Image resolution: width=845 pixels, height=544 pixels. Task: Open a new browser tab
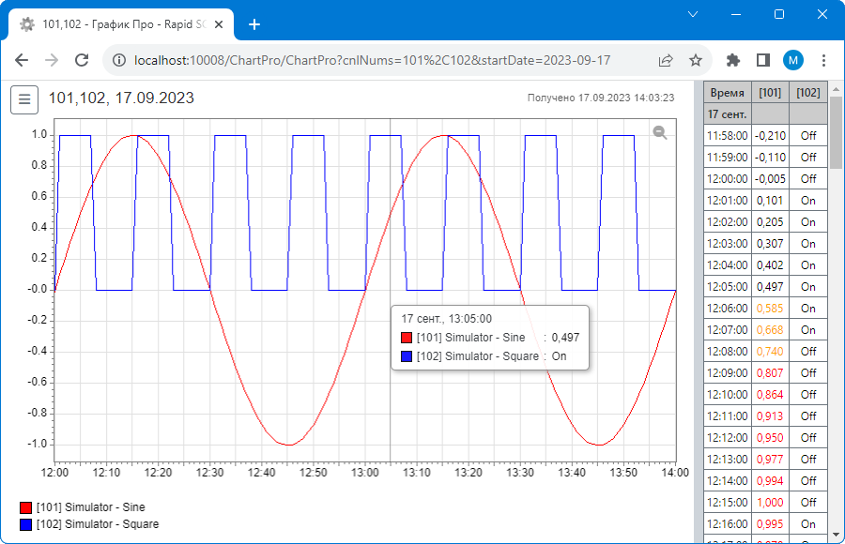(254, 24)
